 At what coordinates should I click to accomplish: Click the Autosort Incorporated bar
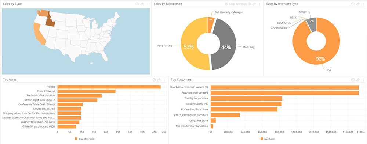coord(285,93)
